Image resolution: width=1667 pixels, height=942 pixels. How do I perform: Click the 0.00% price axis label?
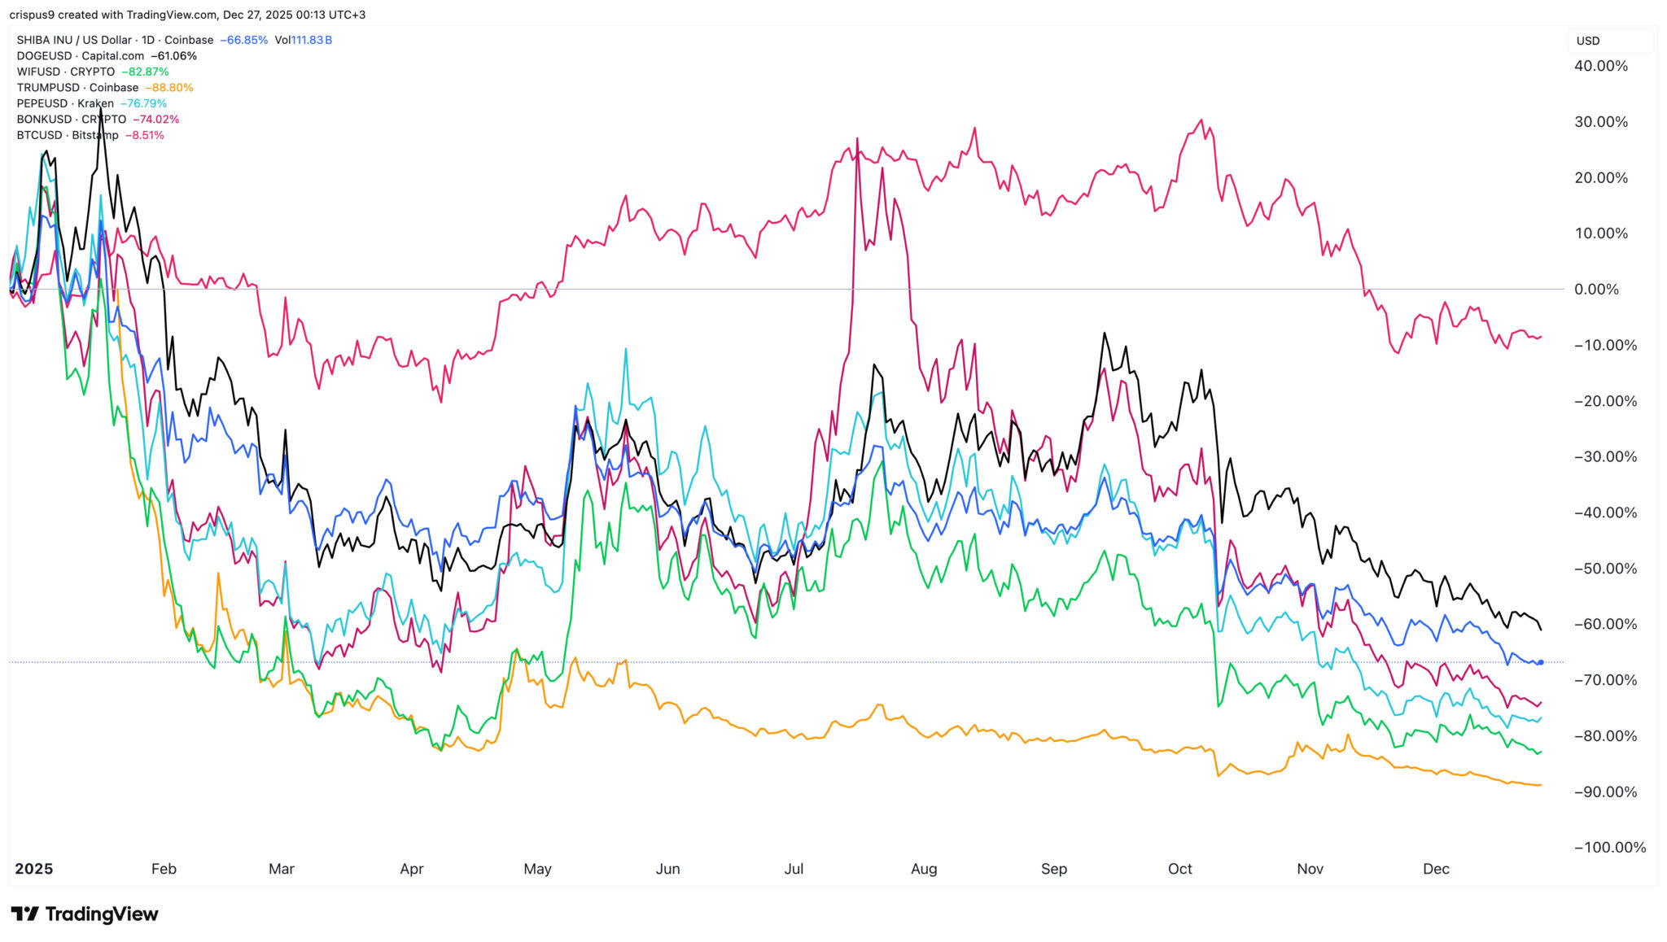[1596, 290]
